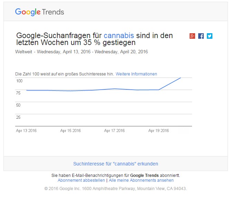
Task: Click the 'Apr 19 2016' axis label
Action: click(159, 131)
